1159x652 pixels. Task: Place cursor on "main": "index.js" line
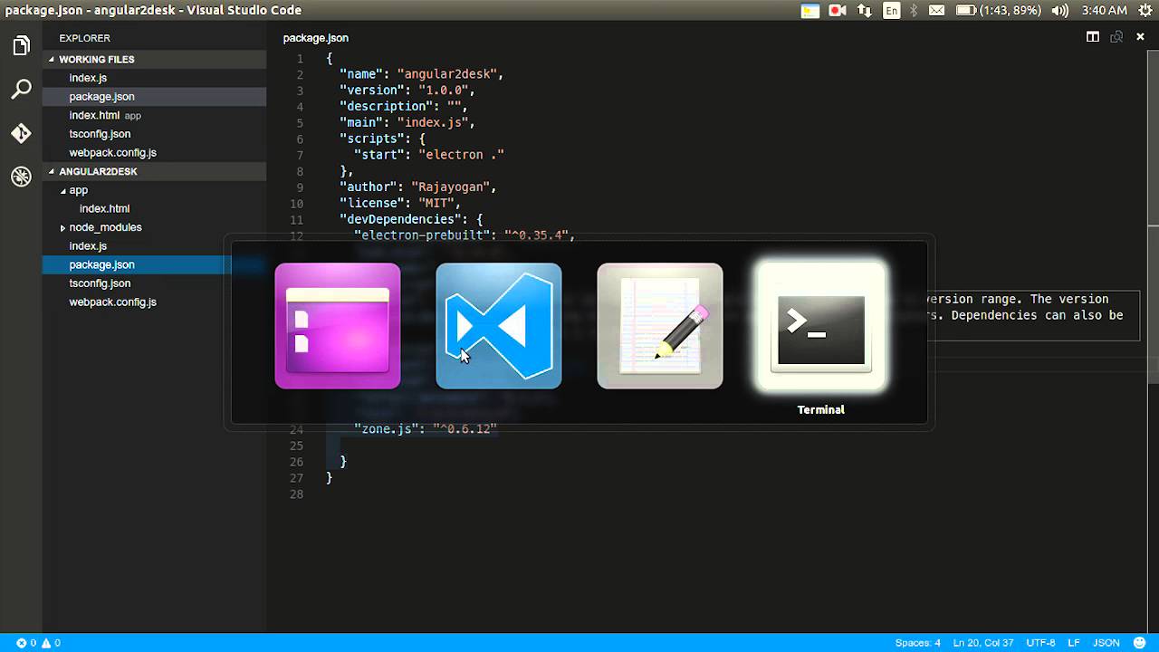pos(407,122)
